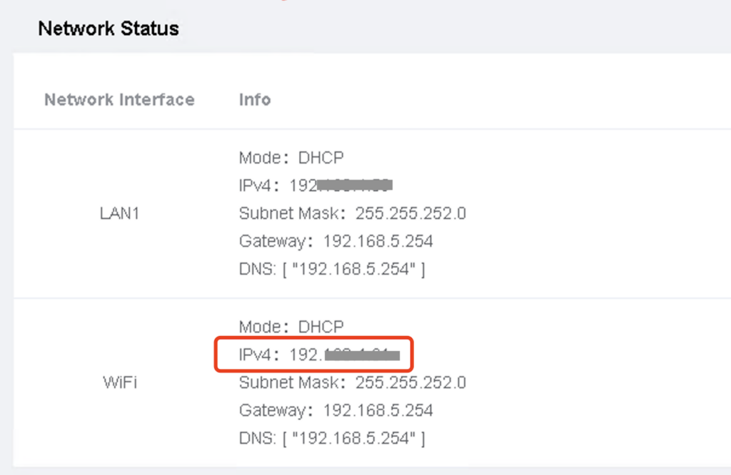Select the LAN1 gateway address 192.168.5.254
Screen dimensions: 731x475
(x=378, y=241)
